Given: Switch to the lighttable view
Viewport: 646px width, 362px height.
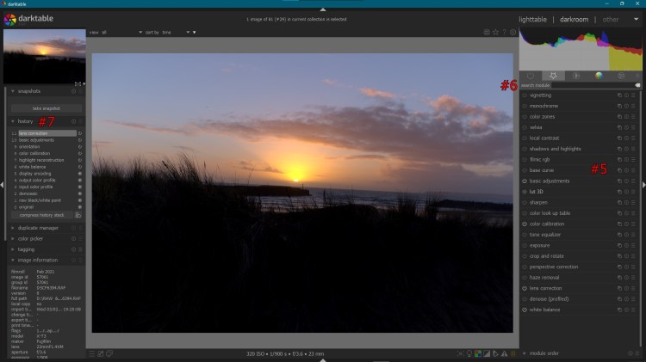Looking at the screenshot, I should click(532, 19).
